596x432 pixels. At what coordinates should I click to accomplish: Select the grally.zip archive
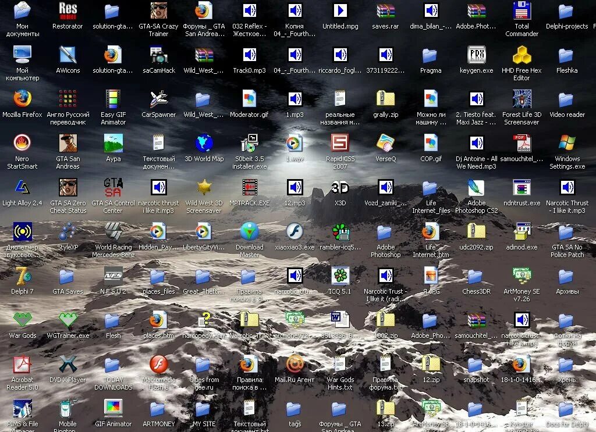385,99
